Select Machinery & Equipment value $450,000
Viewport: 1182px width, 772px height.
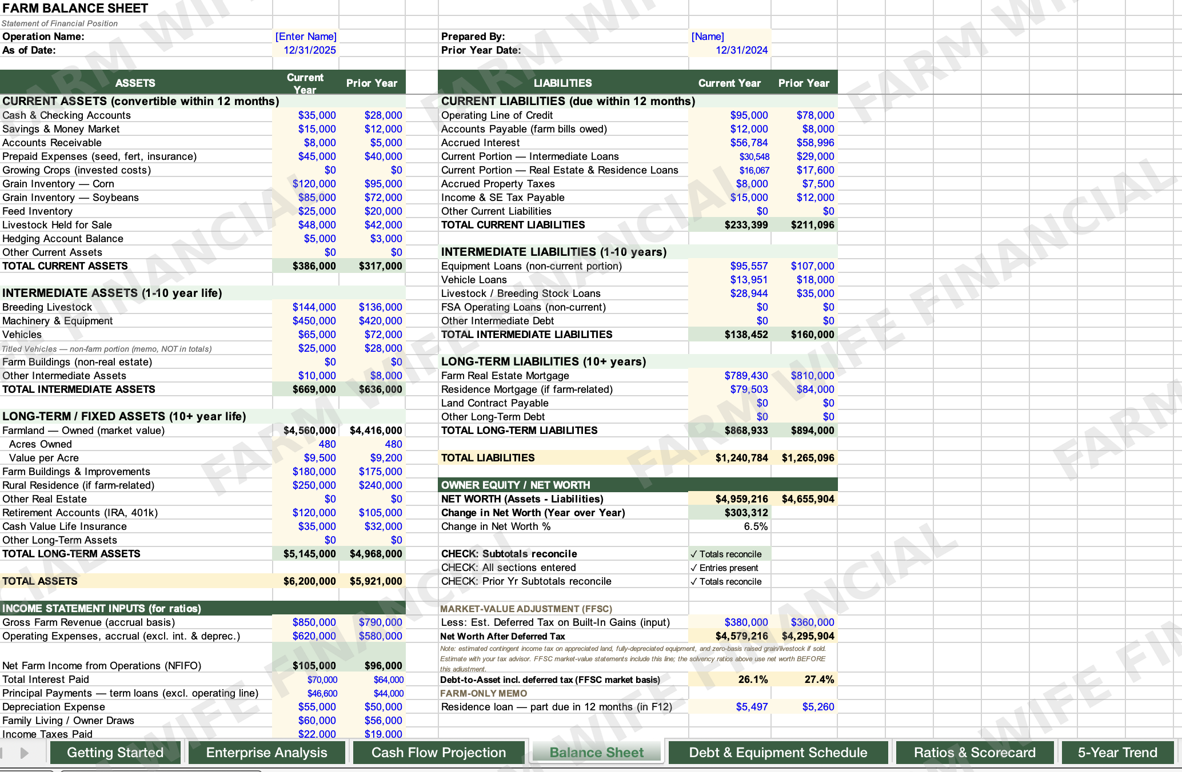point(306,321)
